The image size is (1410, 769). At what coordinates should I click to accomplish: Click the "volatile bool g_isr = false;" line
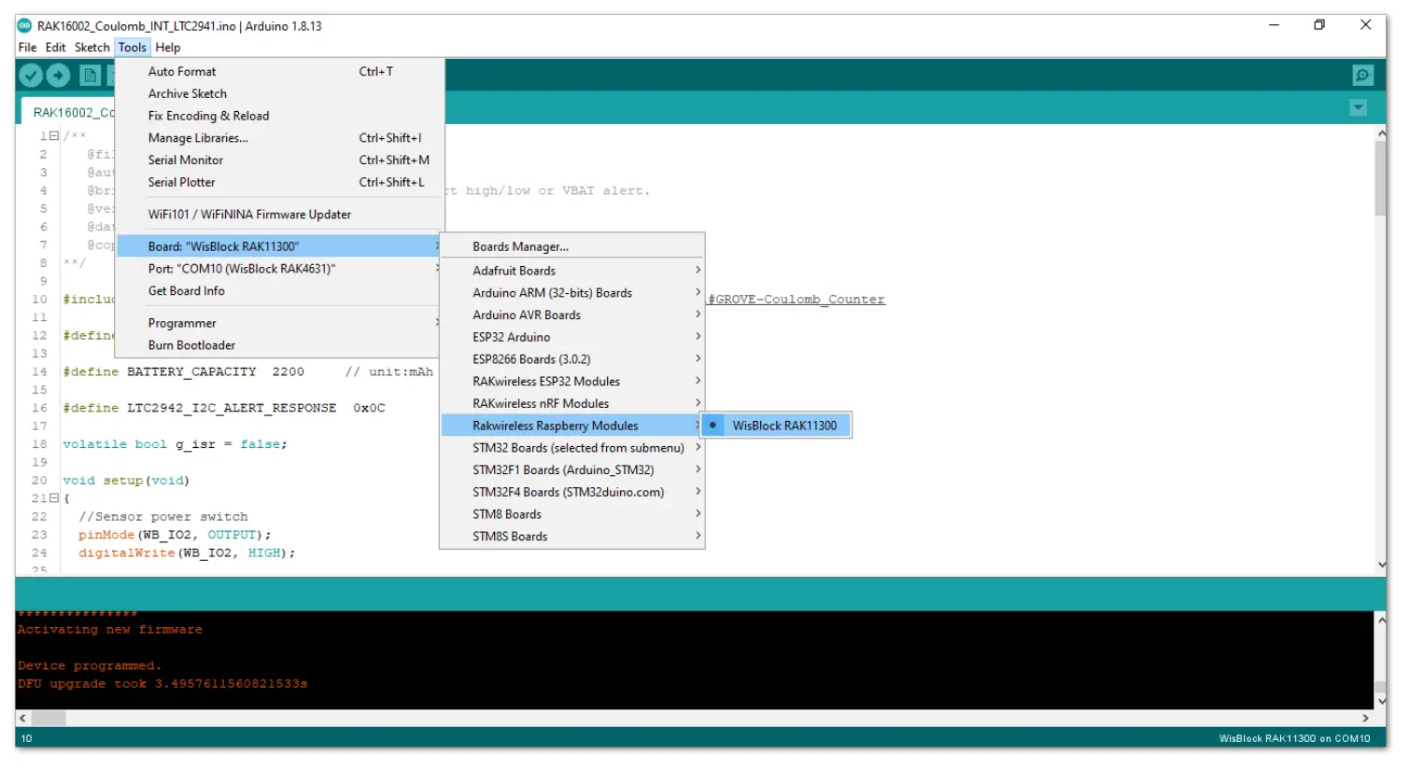[175, 444]
